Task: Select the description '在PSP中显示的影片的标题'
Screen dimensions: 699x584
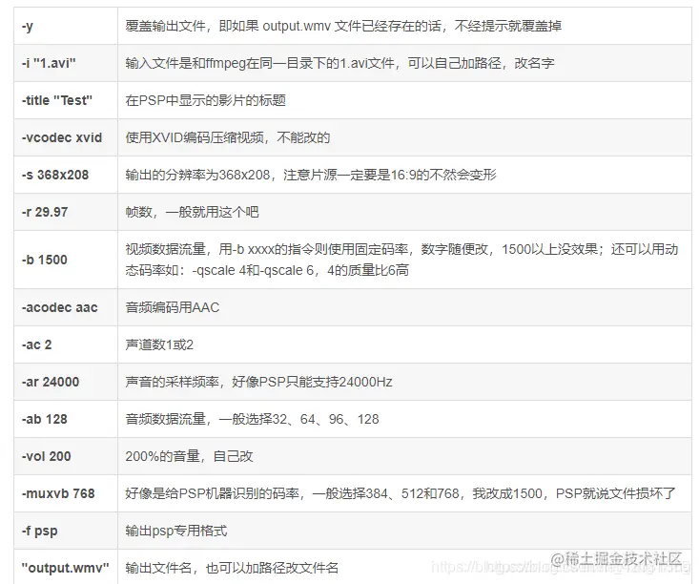Action: 206,100
